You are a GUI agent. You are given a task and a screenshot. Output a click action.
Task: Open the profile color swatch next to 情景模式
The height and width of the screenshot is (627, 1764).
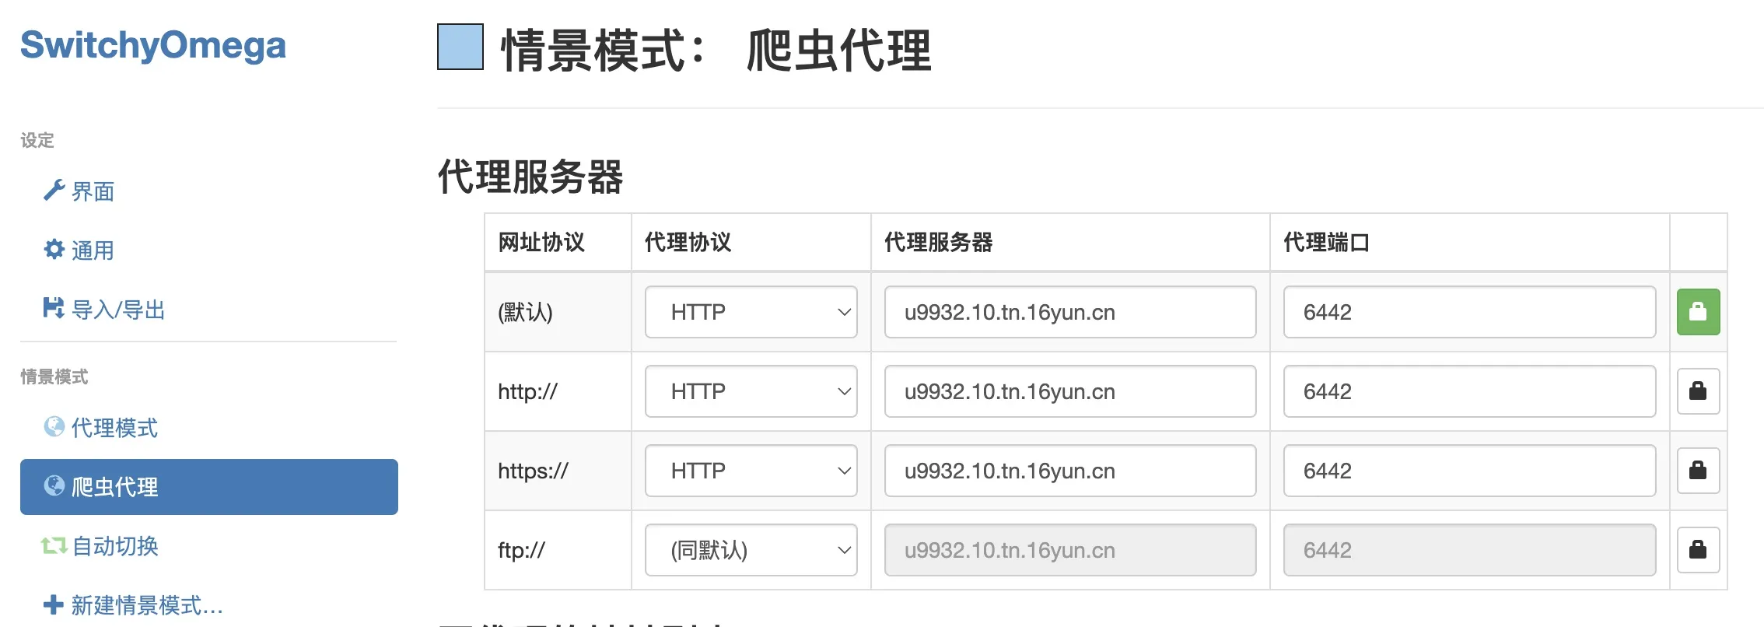460,47
